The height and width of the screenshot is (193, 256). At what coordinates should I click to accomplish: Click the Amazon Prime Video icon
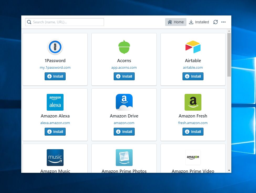(193, 157)
